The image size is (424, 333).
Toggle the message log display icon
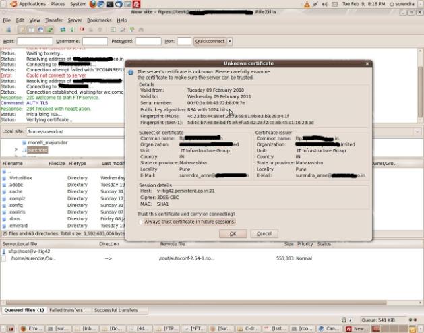click(x=22, y=30)
